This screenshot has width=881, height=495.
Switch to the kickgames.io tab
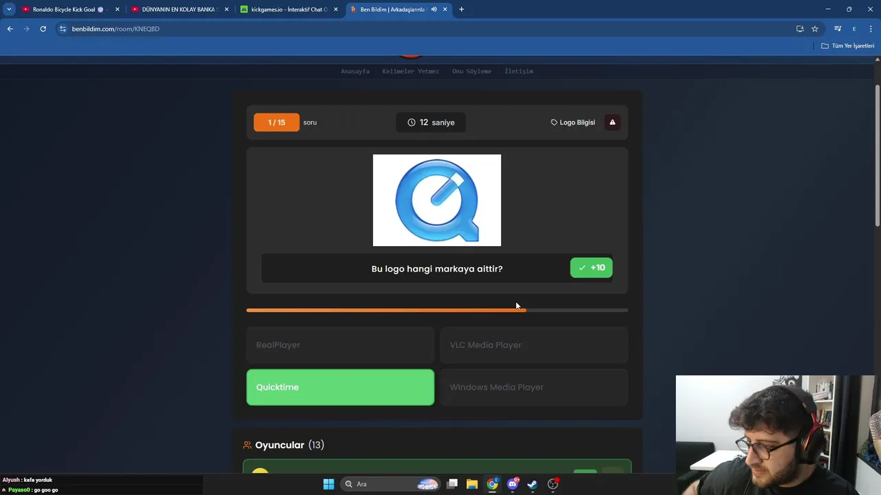289,10
